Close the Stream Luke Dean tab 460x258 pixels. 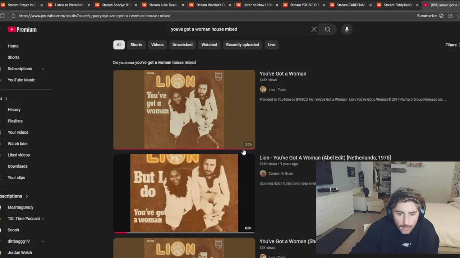[x=183, y=5]
